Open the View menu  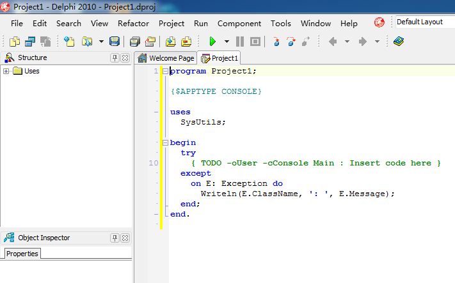pyautogui.click(x=100, y=24)
